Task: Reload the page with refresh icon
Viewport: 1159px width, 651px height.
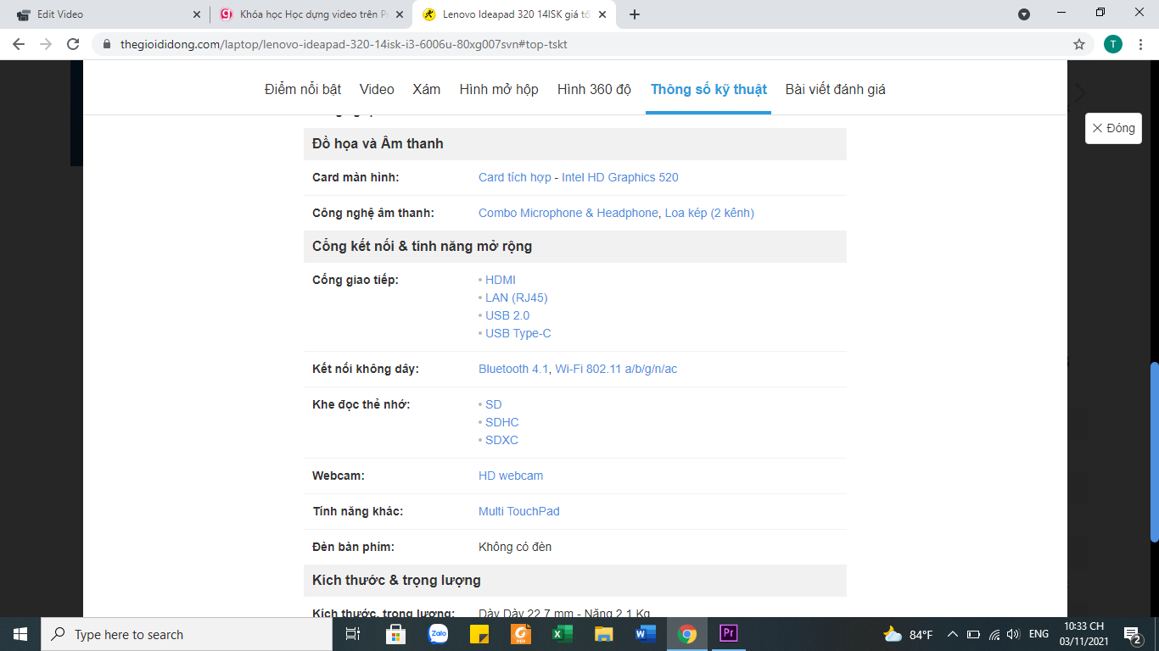Action: pyautogui.click(x=73, y=44)
